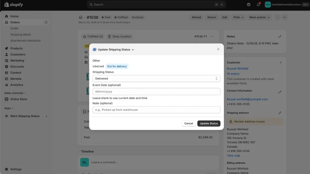Open Online Store channel
Screen dimensions: 310x174
pos(19,99)
